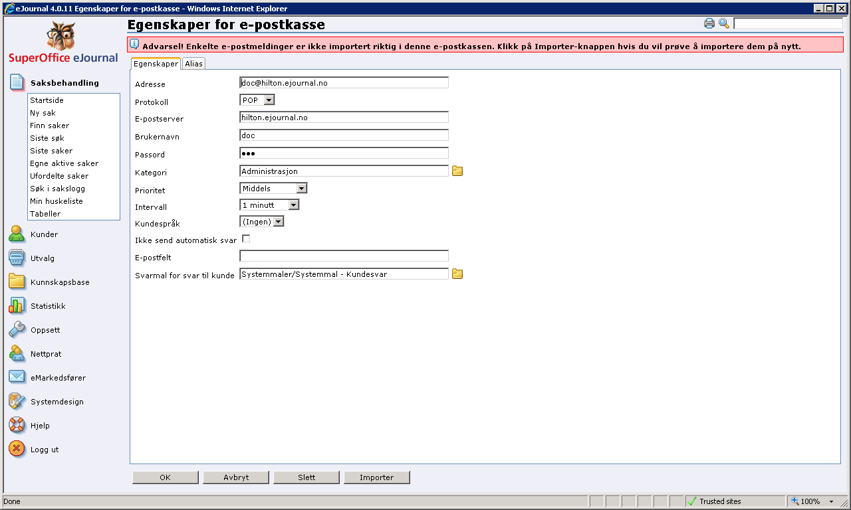Browse Svarmal template with the folder icon
Viewport: 851px width, 510px height.
[457, 274]
